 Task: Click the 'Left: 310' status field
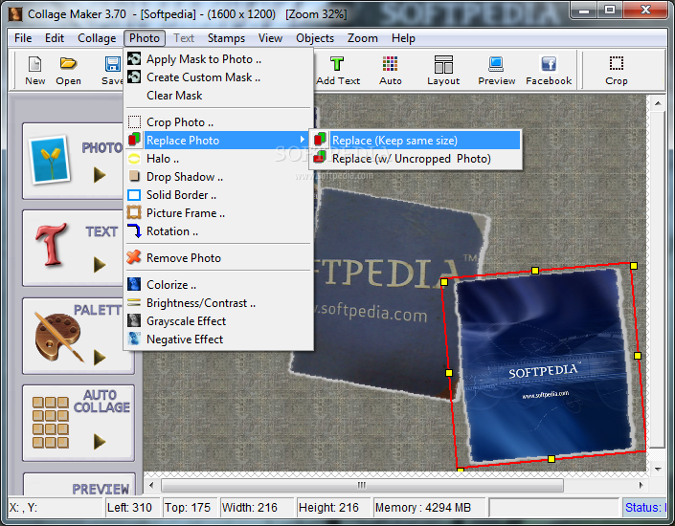(x=132, y=508)
